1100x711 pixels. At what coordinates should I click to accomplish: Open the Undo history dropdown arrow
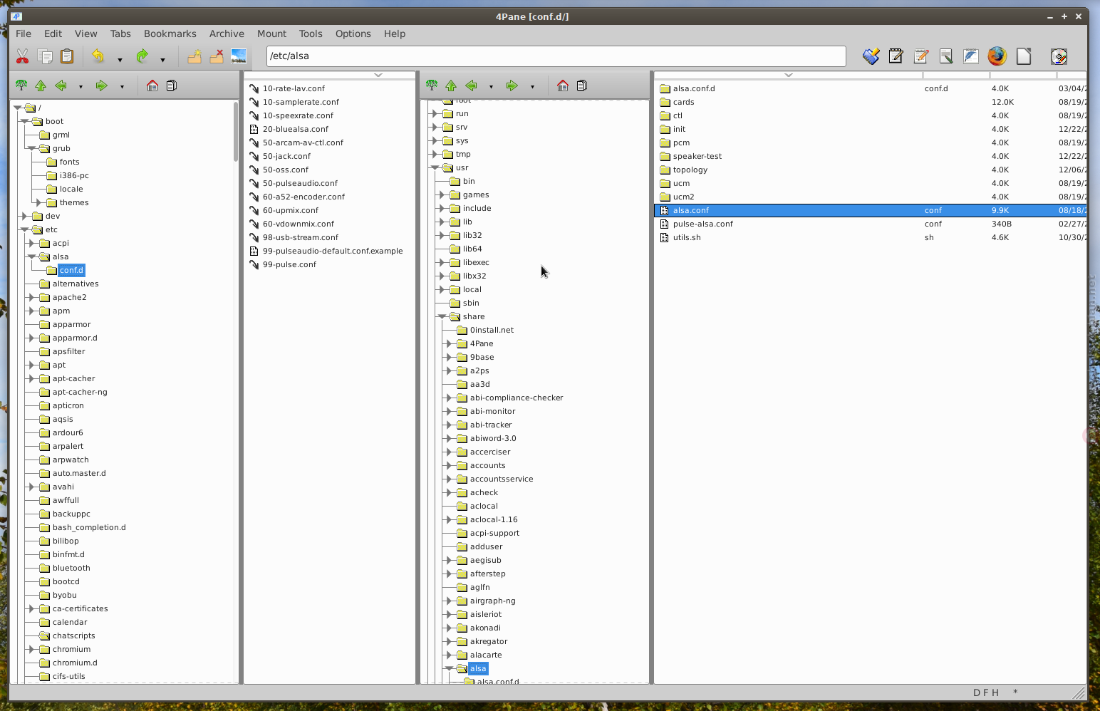[x=120, y=60]
